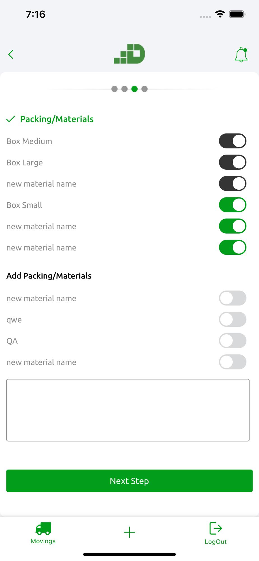Toggle Box Medium switch
Image resolution: width=259 pixels, height=561 pixels.
233,141
